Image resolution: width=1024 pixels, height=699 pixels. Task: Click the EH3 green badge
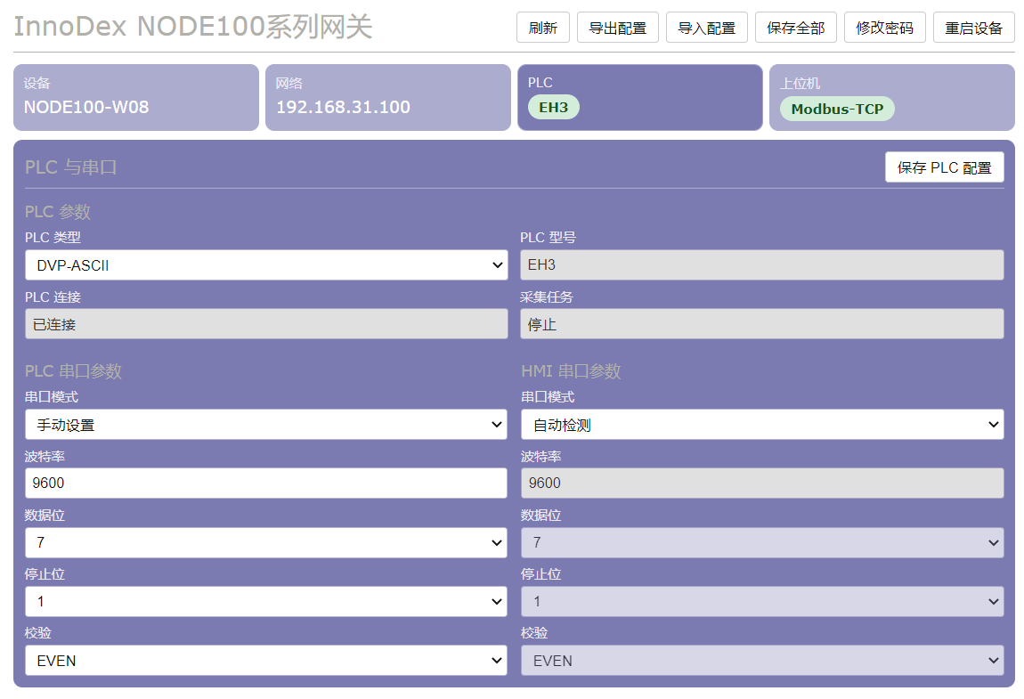[553, 107]
